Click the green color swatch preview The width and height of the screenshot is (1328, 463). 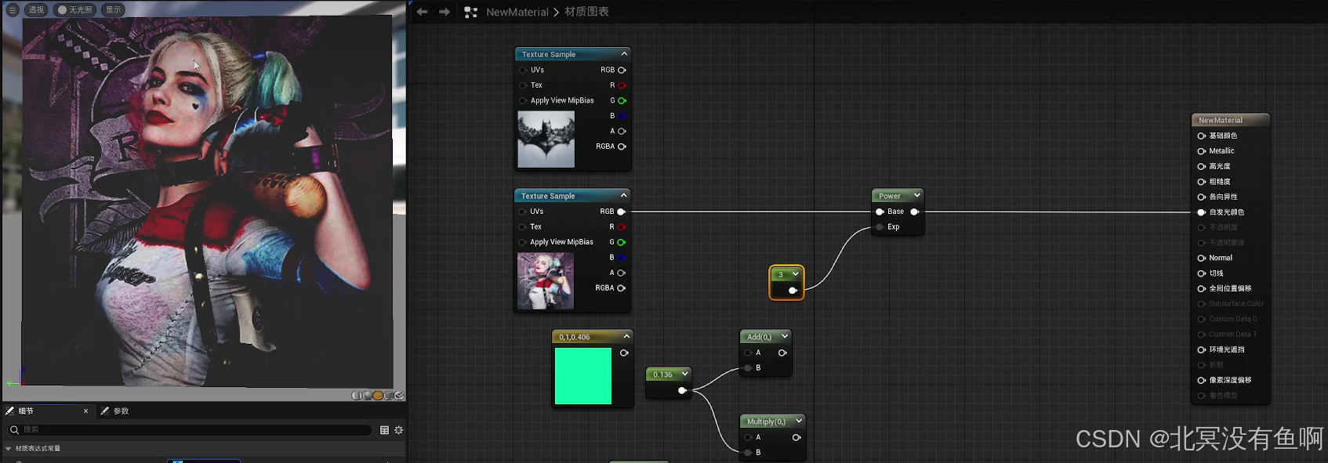pos(583,376)
